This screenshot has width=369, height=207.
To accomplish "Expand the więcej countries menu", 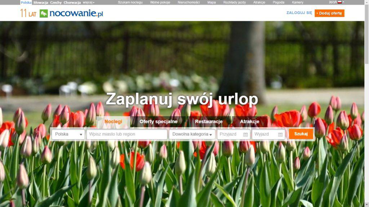I will tap(89, 3).
